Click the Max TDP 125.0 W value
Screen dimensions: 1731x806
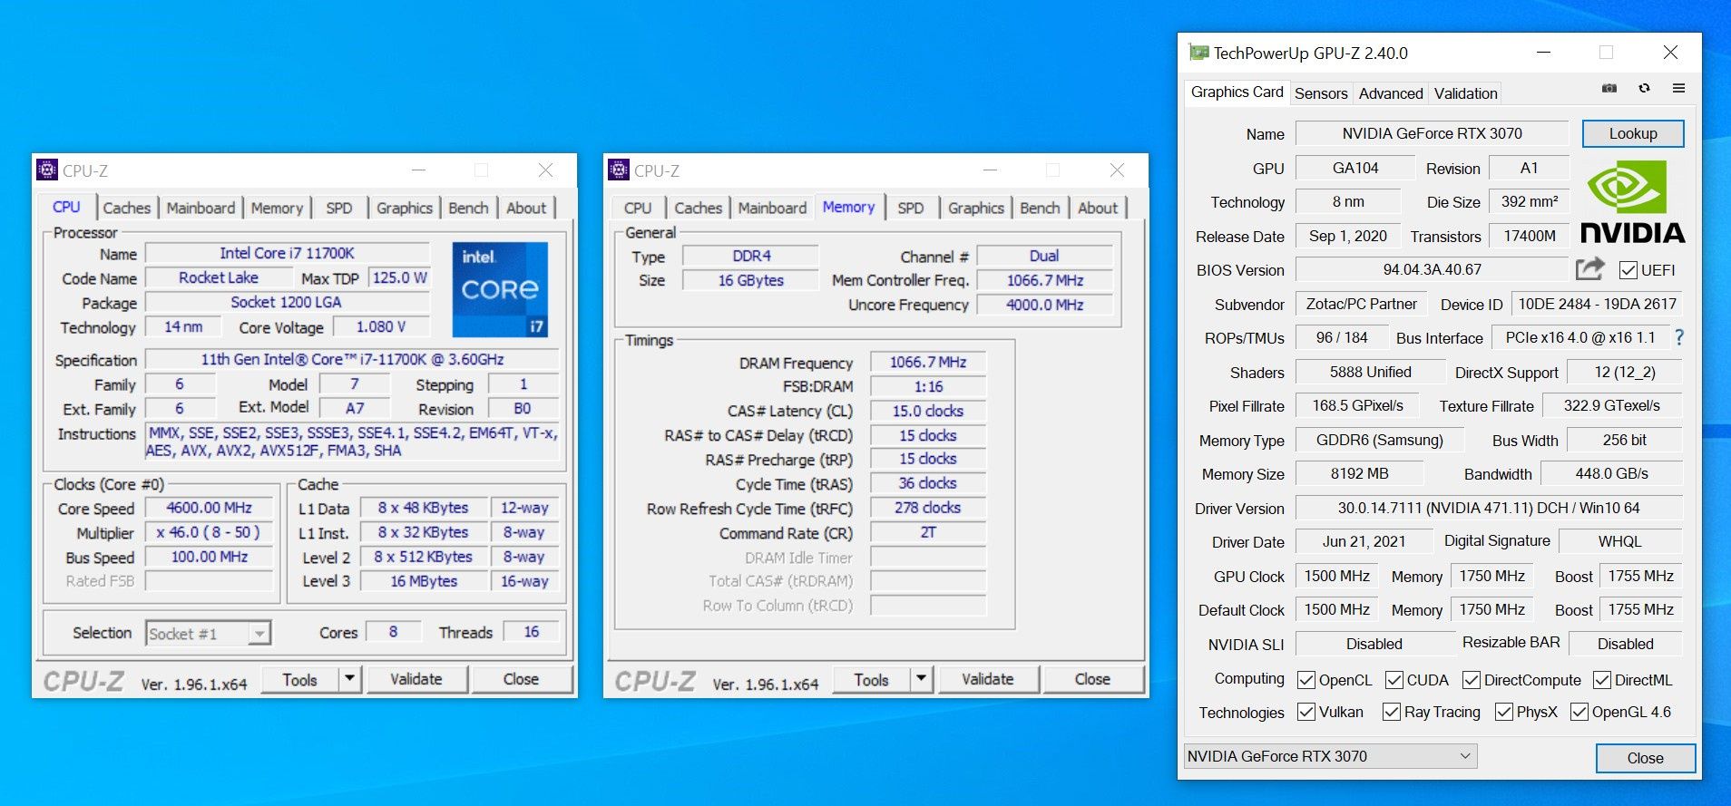tap(399, 277)
